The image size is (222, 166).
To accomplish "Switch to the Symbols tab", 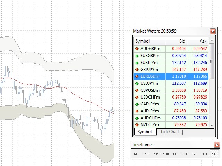I will click(145, 132).
